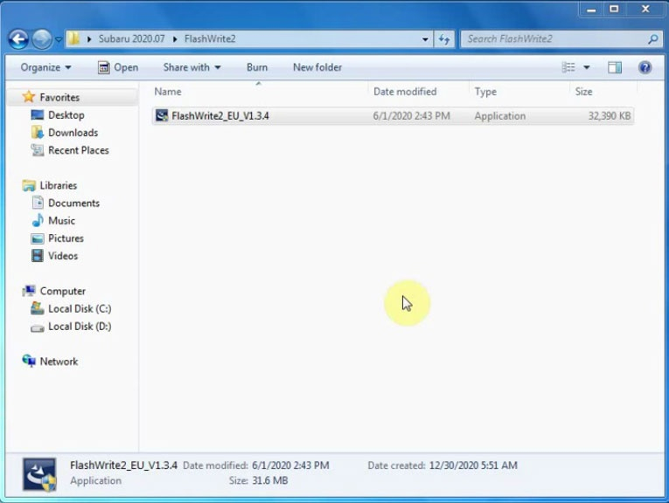Viewport: 669px width, 503px height.
Task: Expand the arrow before Subaru 2020.07
Action: [x=89, y=39]
